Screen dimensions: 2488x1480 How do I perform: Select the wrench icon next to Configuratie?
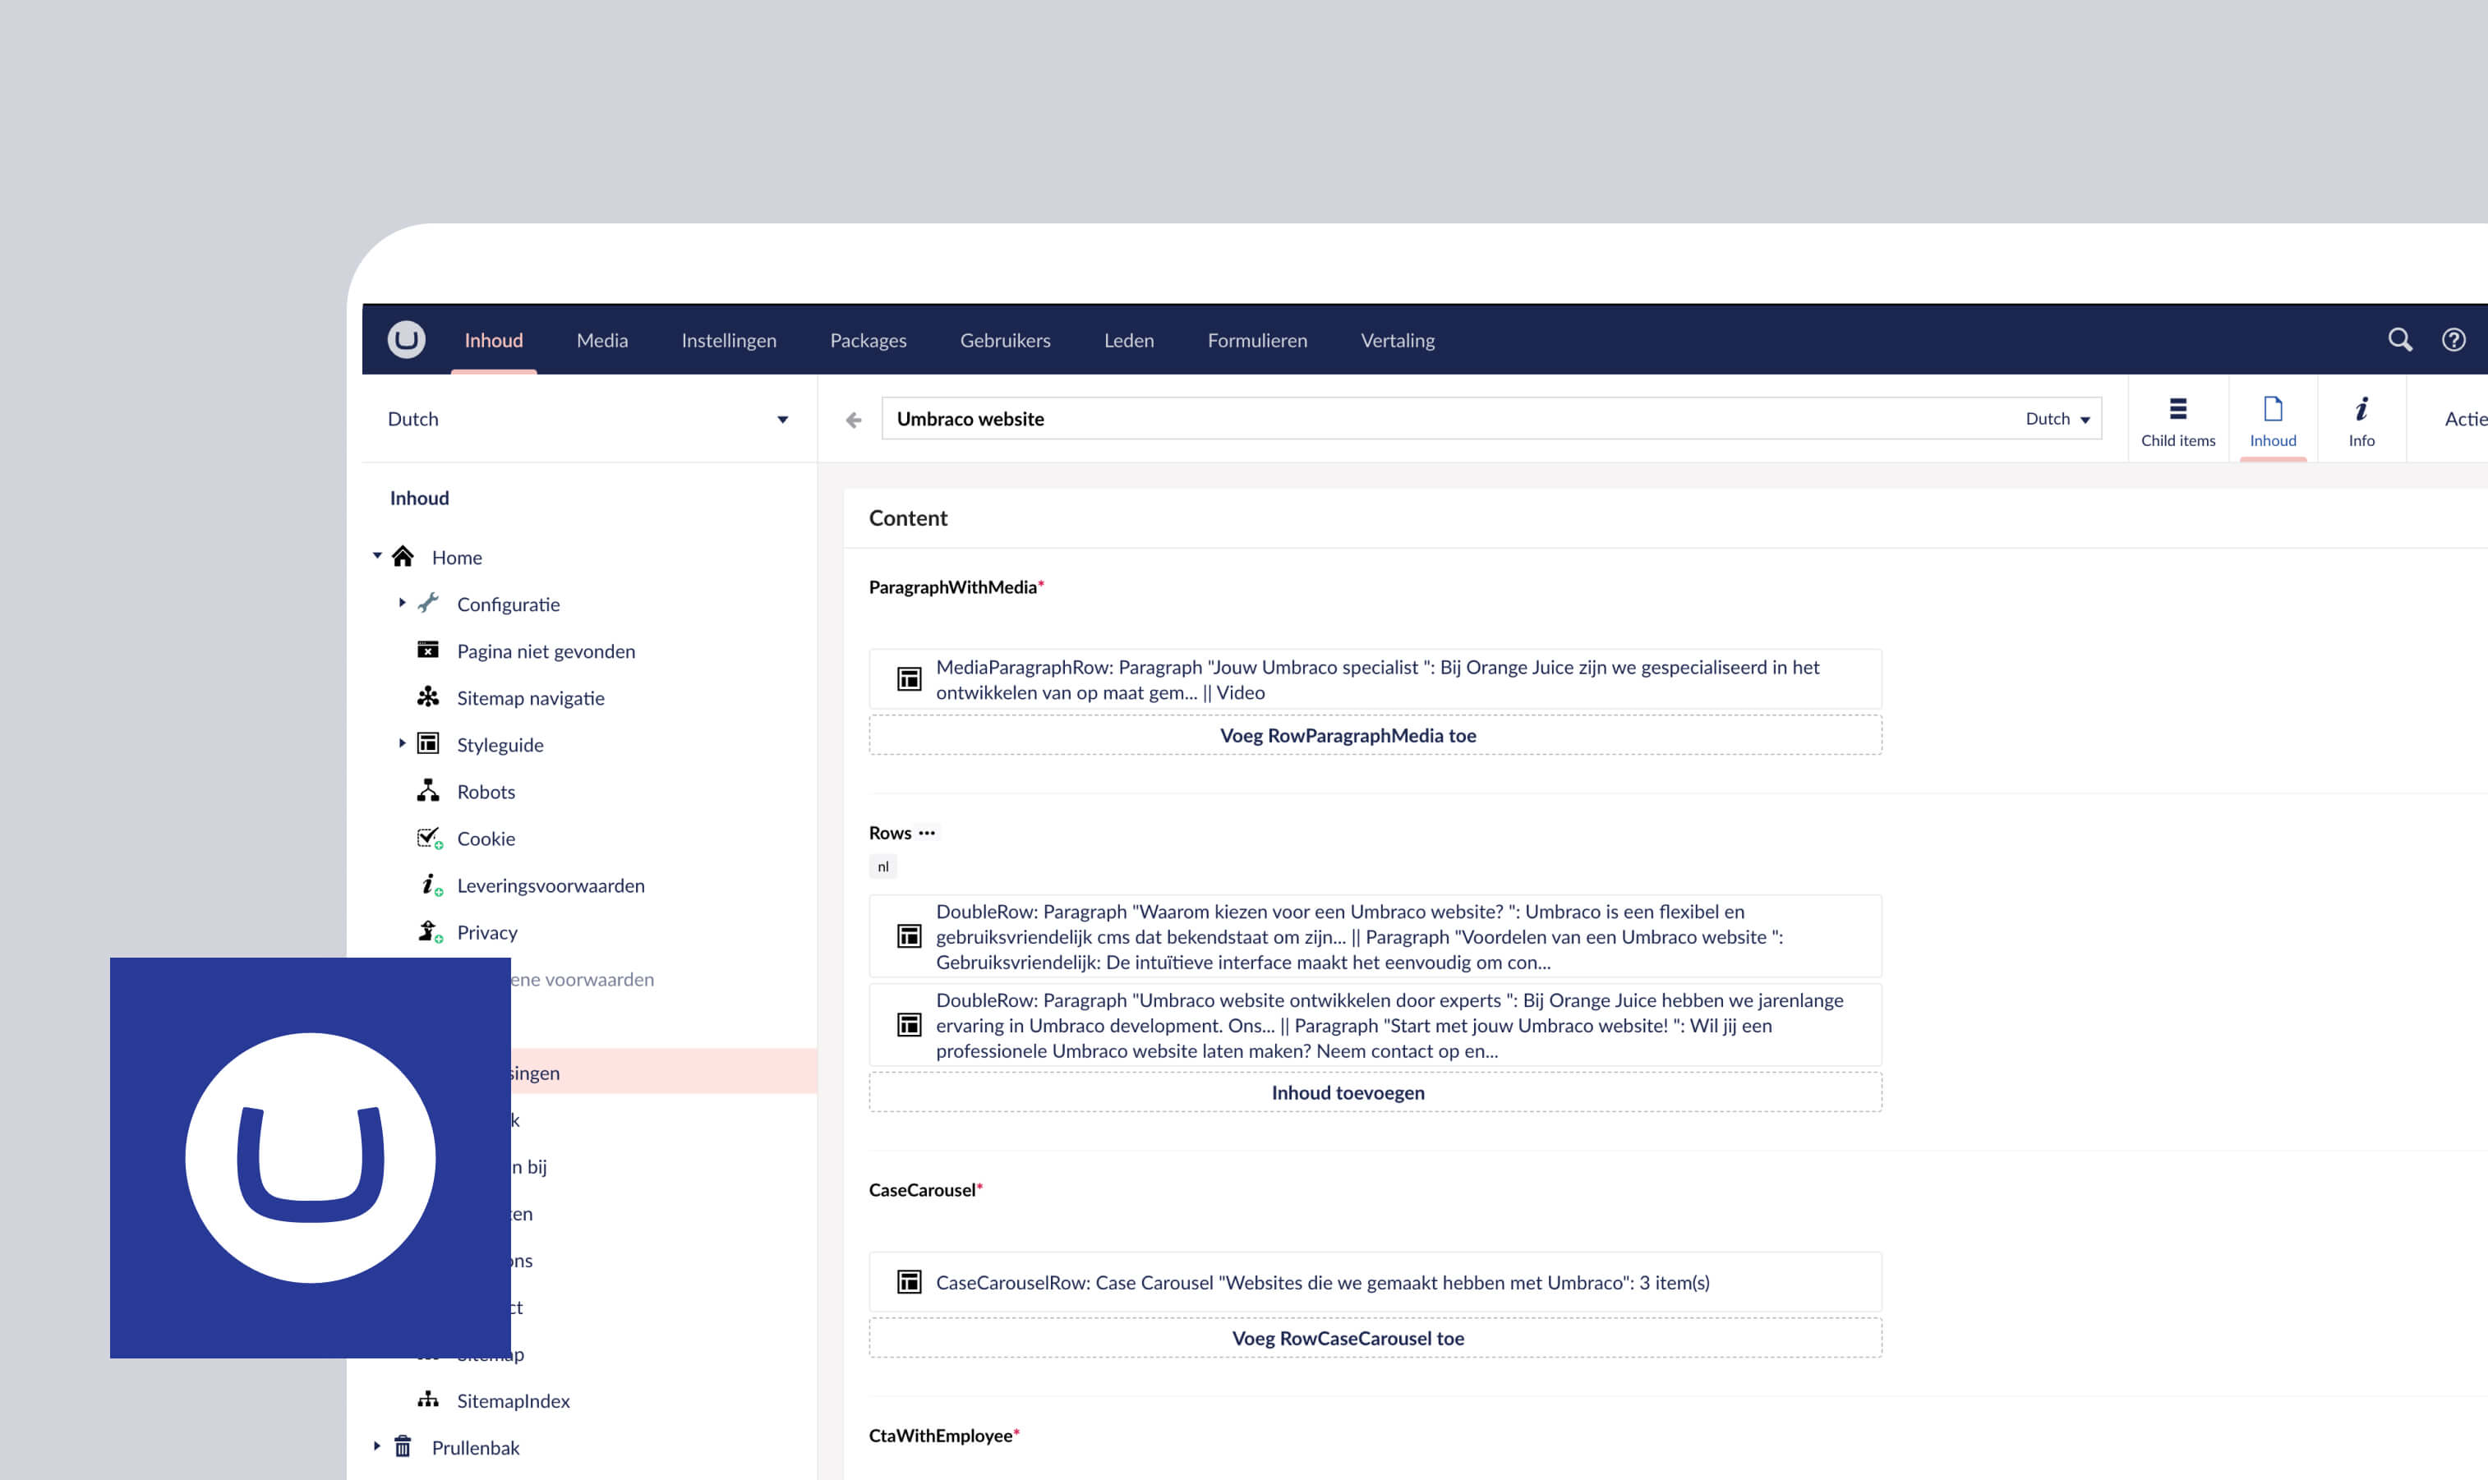[429, 604]
